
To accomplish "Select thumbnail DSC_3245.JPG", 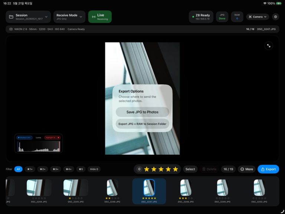I will tap(76, 188).
